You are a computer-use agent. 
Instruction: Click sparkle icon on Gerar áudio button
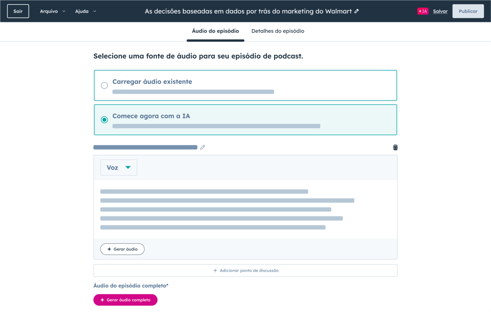(109, 249)
